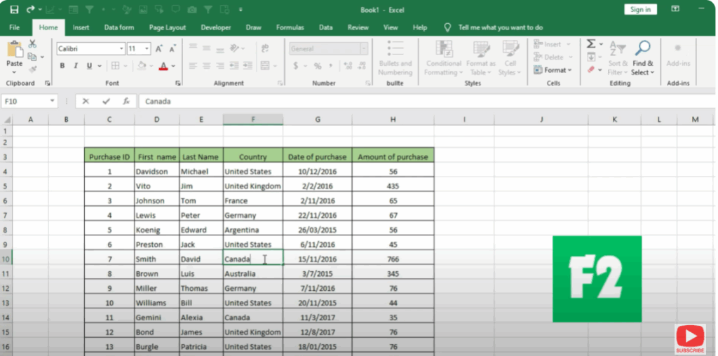This screenshot has width=718, height=356.
Task: Toggle Underline formatting
Action: (89, 66)
